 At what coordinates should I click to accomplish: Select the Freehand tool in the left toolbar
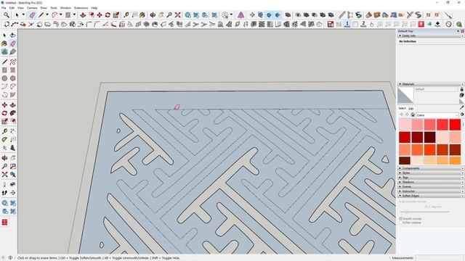click(13, 62)
